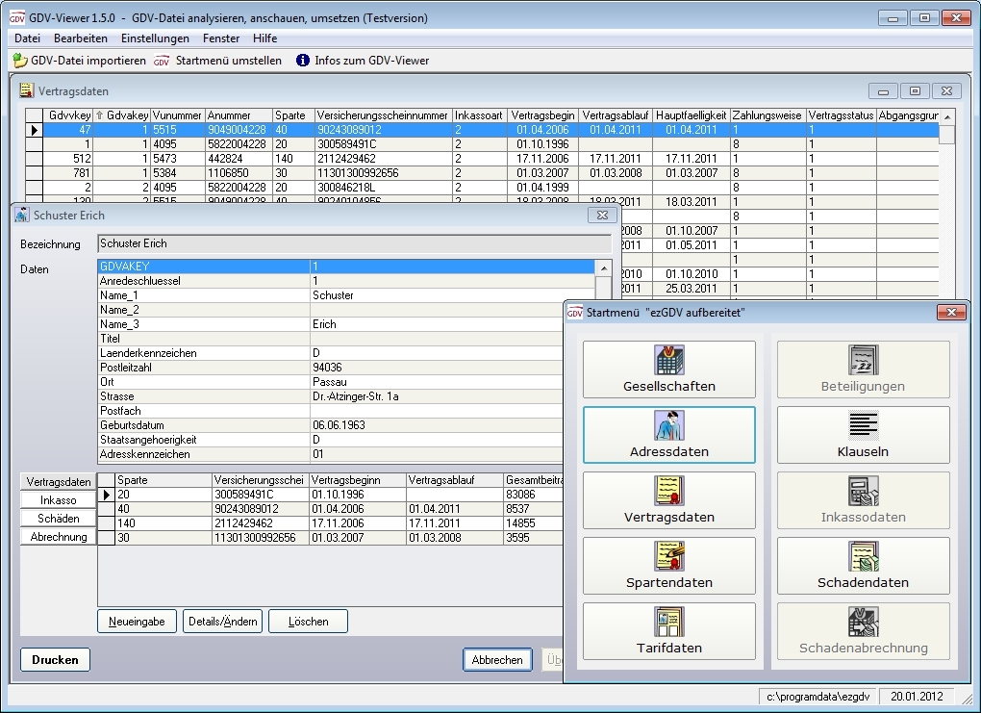Open the Vertragsdaten start menu tile
The image size is (981, 713).
pos(668,500)
